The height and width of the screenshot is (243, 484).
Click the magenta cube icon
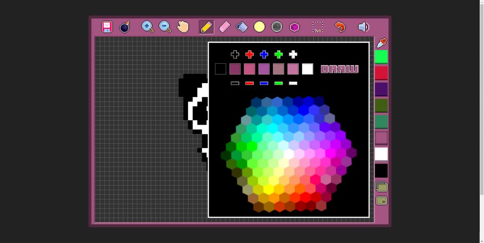click(294, 27)
